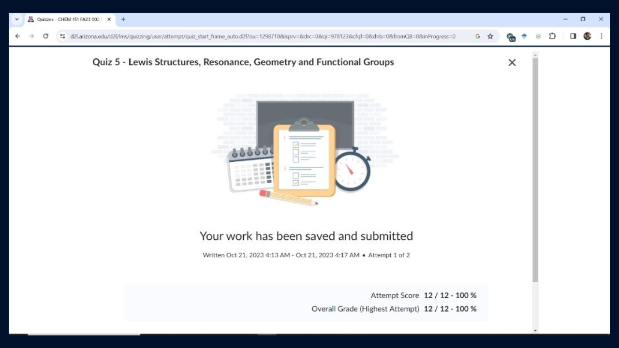Close the Quiz 5 submission view
The image size is (619, 348).
(512, 62)
